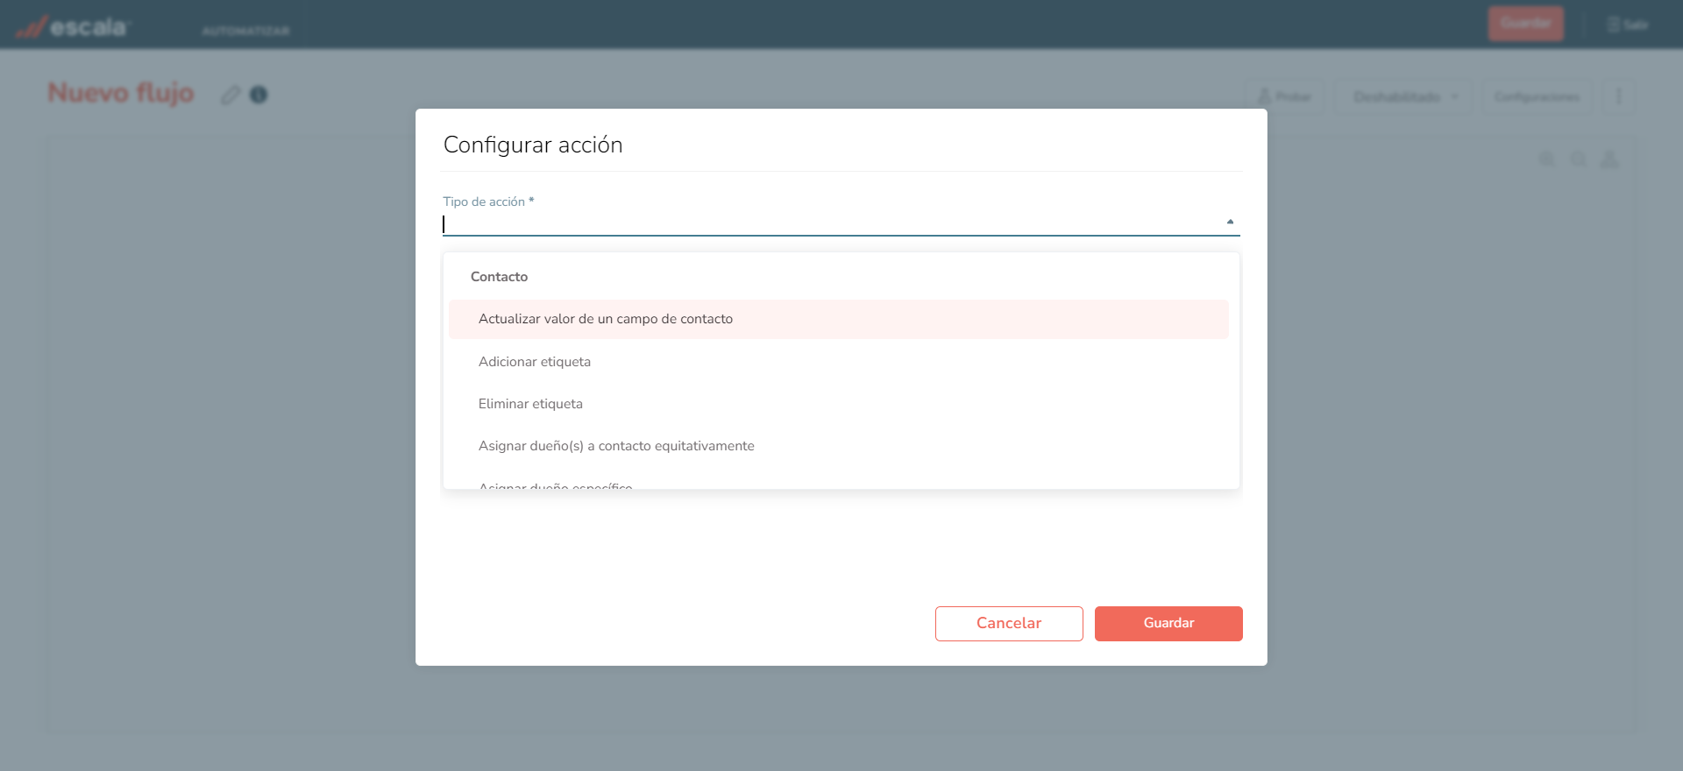Viewport: 1683px width, 771px height.
Task: Click the Salir link in header
Action: tap(1628, 25)
